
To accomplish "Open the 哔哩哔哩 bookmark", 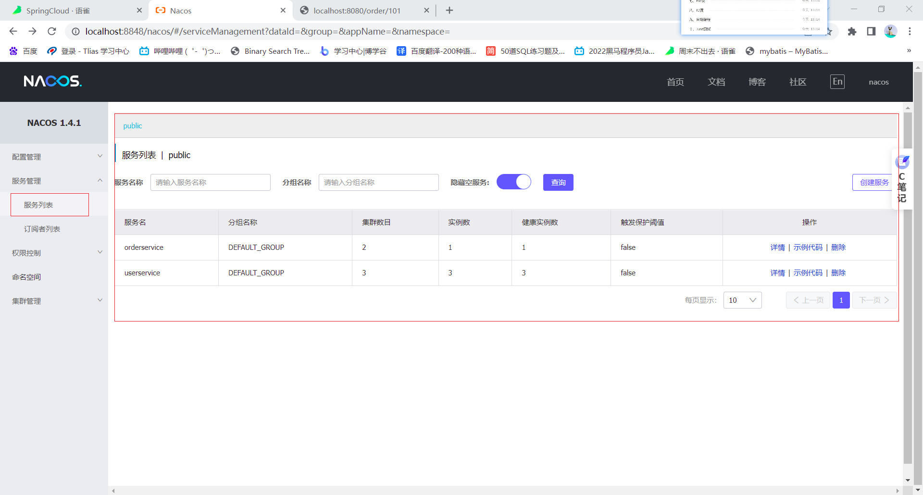I will pyautogui.click(x=180, y=51).
